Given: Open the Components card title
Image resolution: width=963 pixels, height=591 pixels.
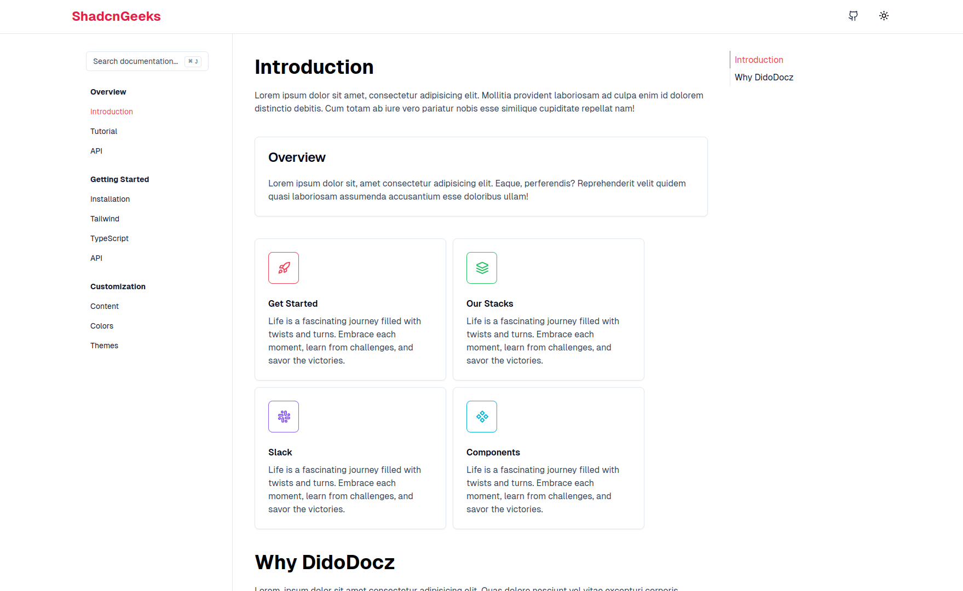Looking at the screenshot, I should point(493,452).
